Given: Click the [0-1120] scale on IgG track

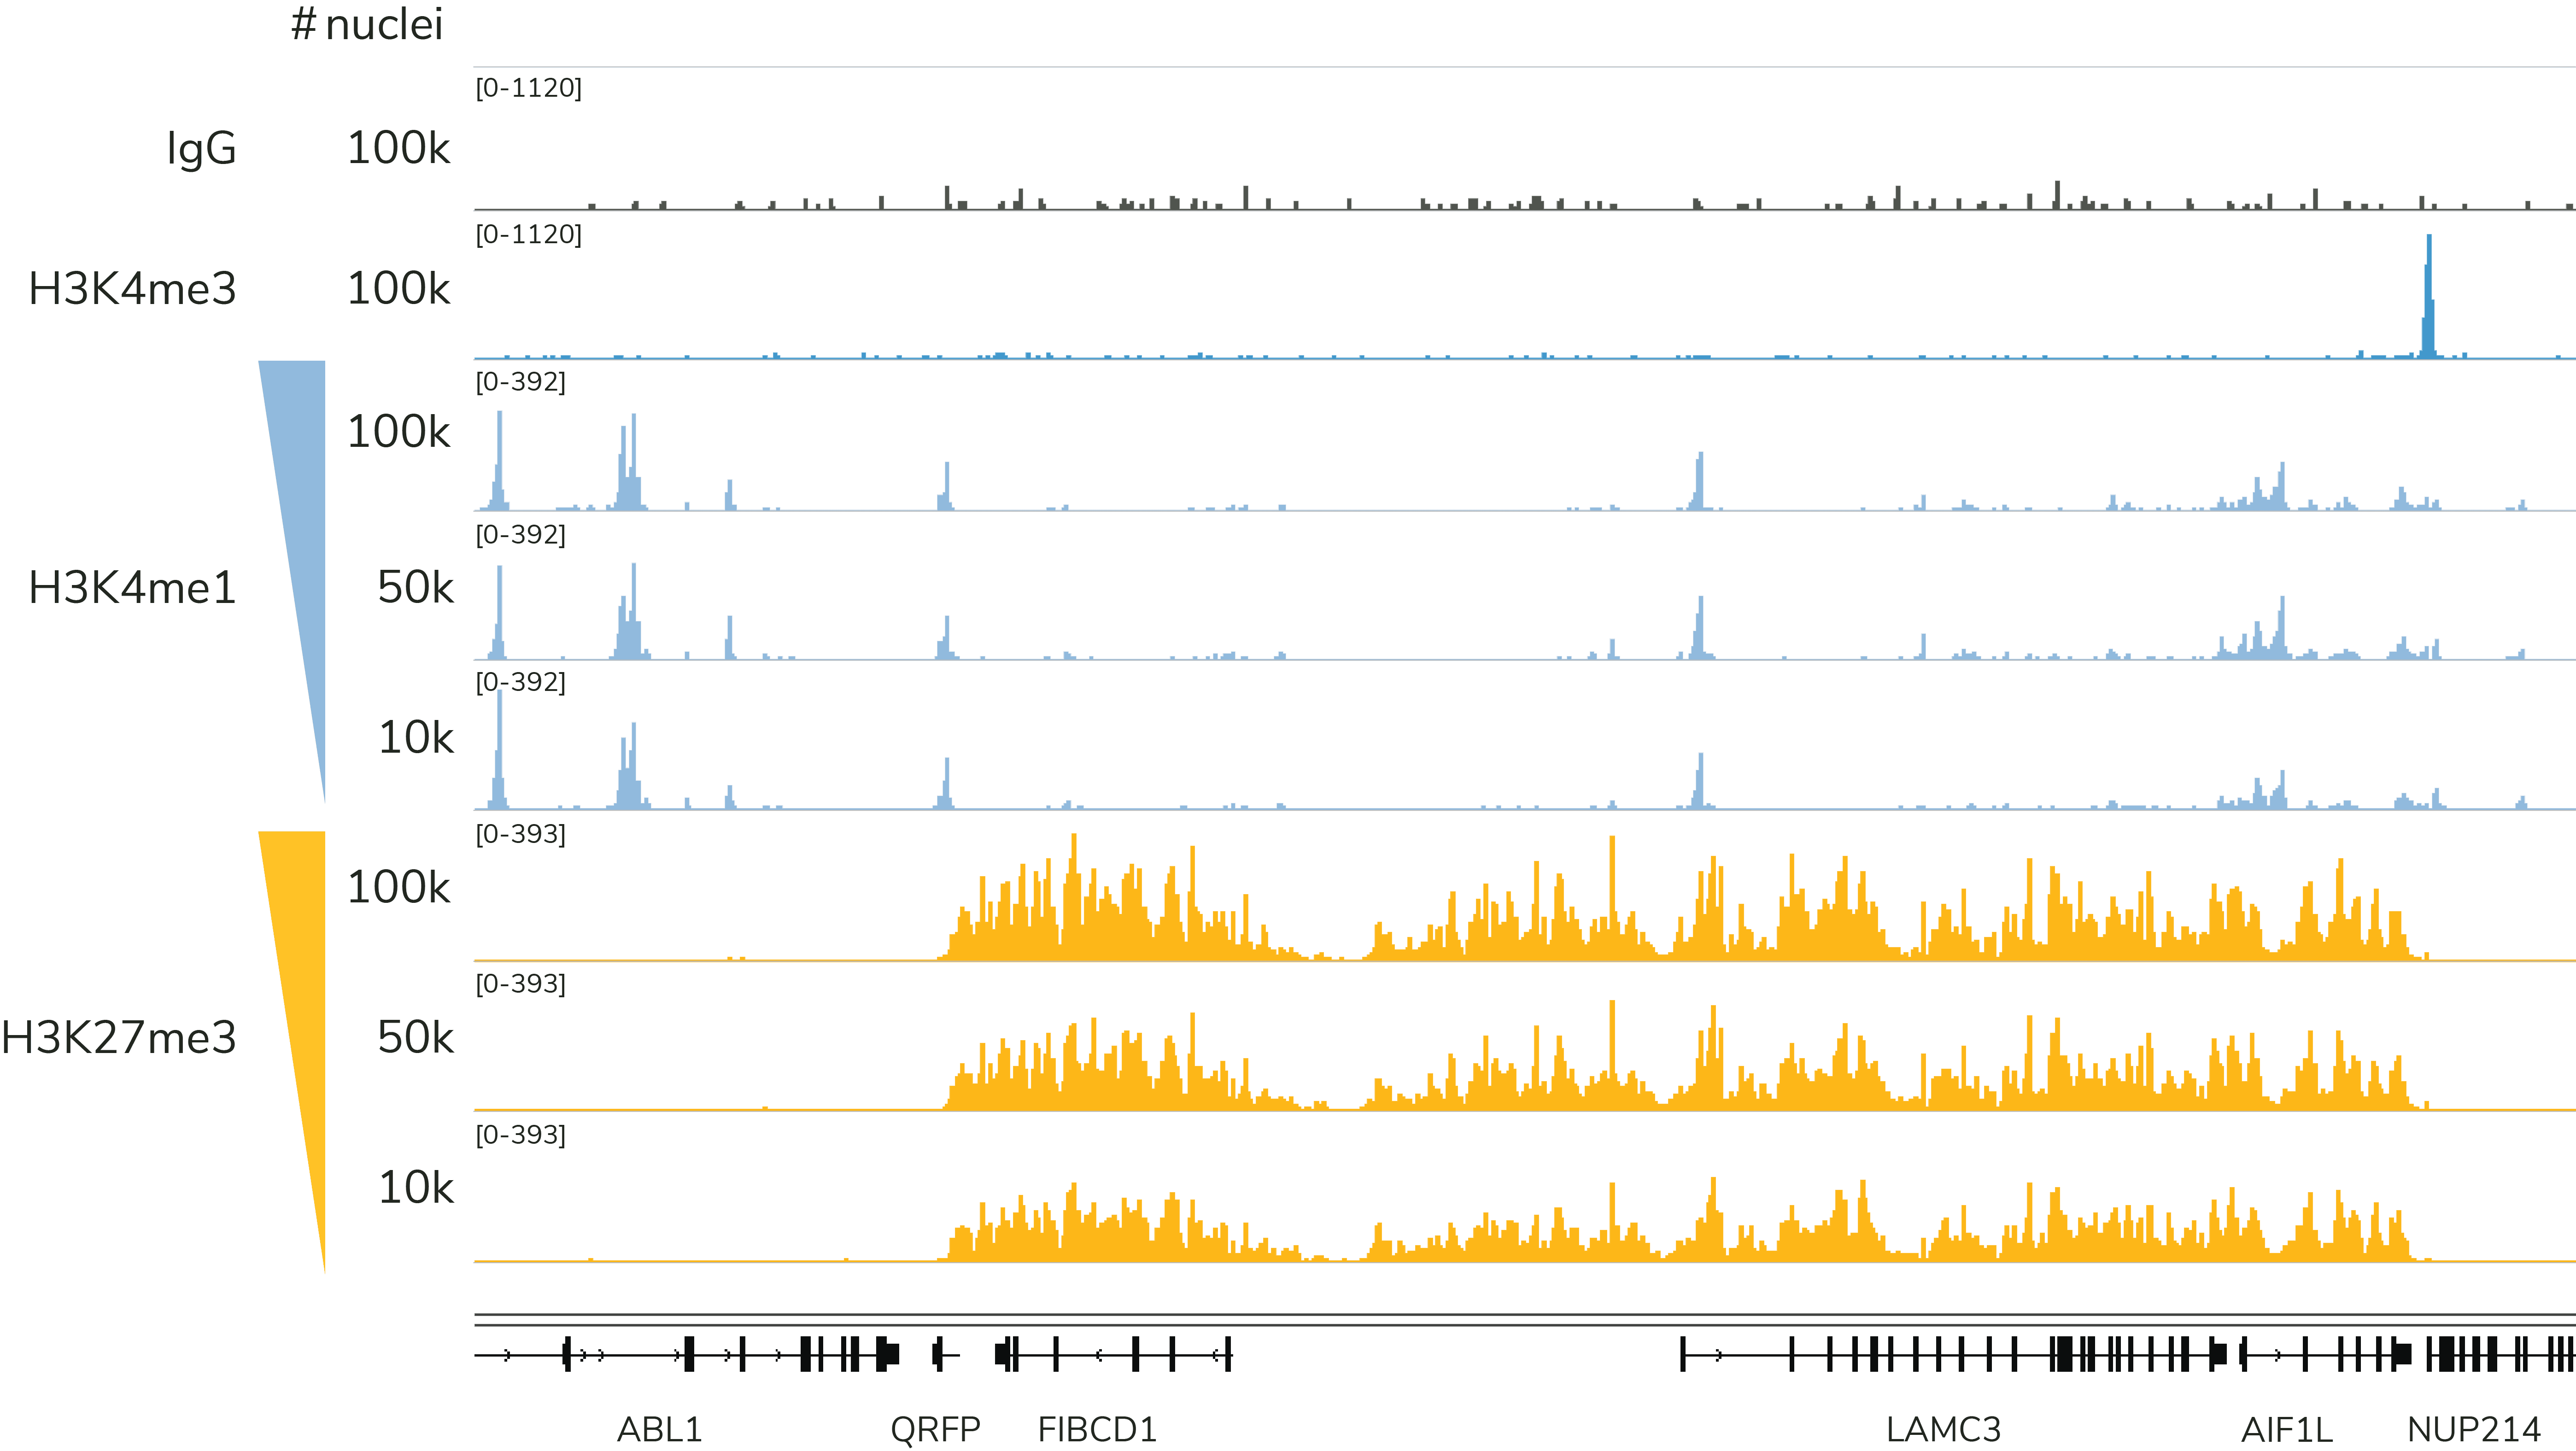Looking at the screenshot, I should [528, 88].
